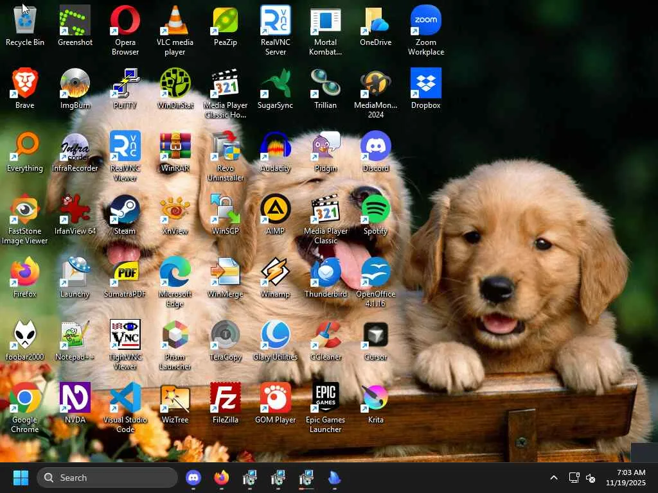Select Media Player Classic Home Cinema icon
This screenshot has width=658, height=493.
[226, 94]
